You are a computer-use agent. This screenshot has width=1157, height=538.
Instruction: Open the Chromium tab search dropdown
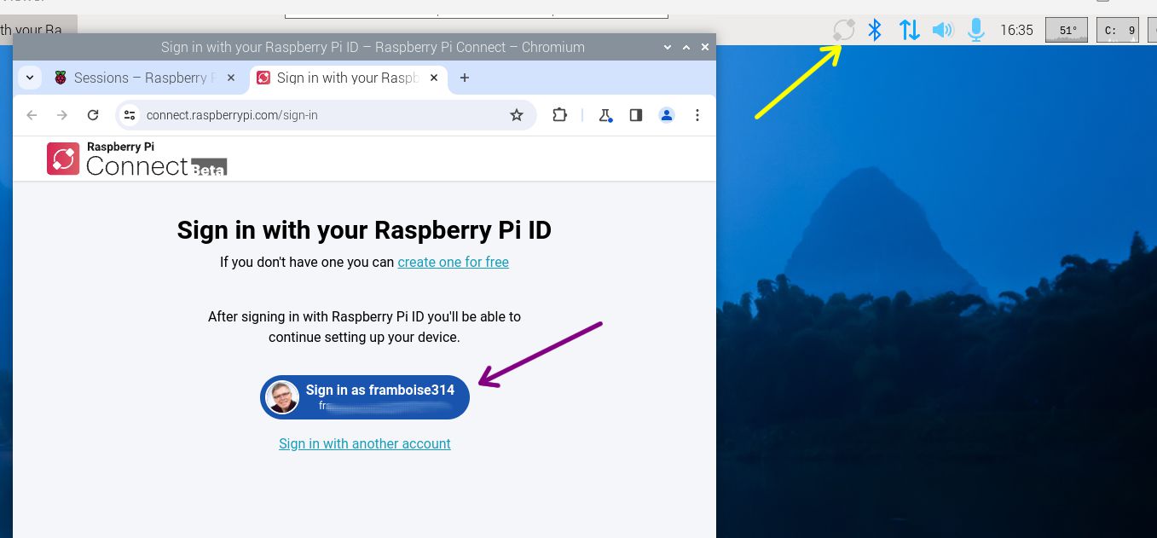pos(30,78)
